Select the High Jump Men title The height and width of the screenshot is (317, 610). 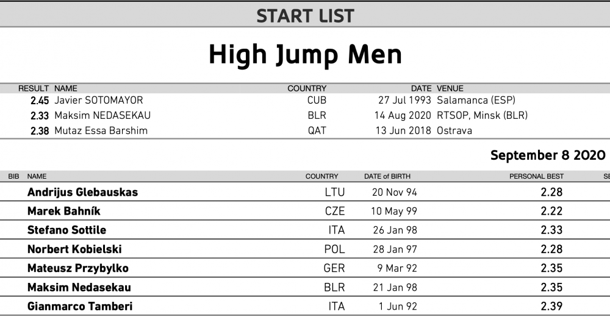pyautogui.click(x=305, y=54)
